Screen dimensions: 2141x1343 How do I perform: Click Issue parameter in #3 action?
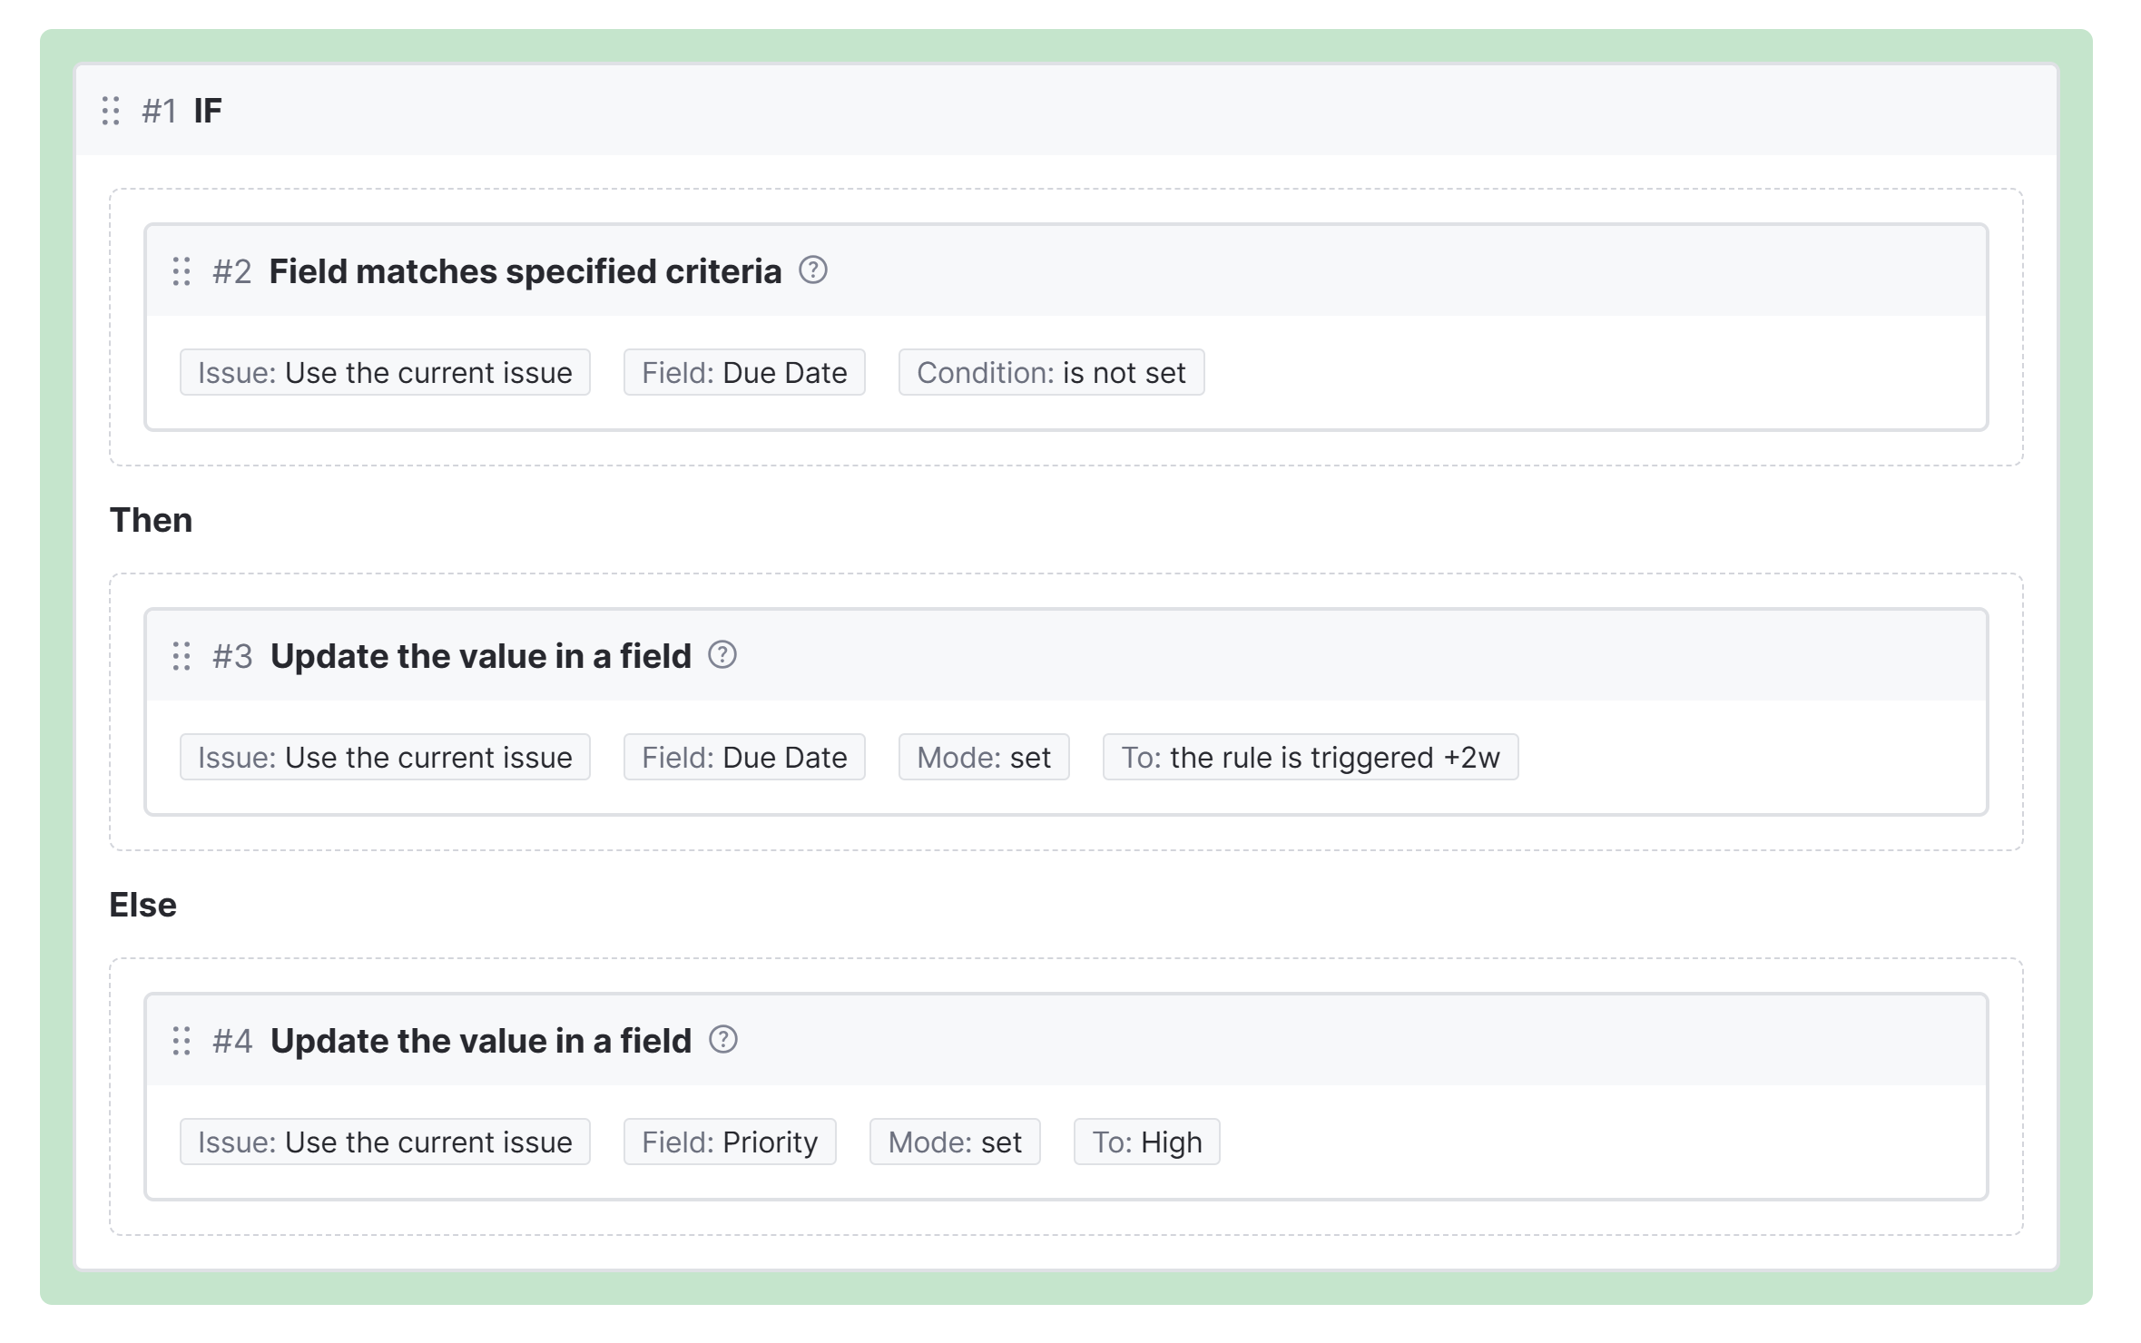(385, 758)
